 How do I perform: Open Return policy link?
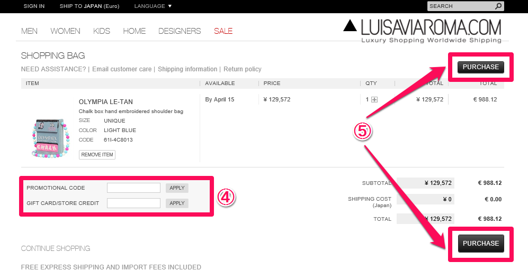tap(243, 69)
